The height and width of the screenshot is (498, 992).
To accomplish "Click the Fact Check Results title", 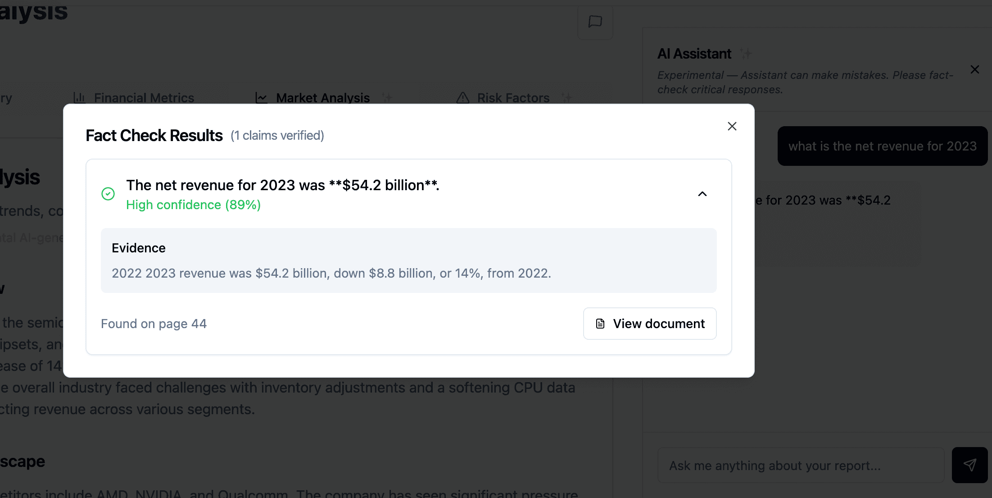I will (154, 136).
